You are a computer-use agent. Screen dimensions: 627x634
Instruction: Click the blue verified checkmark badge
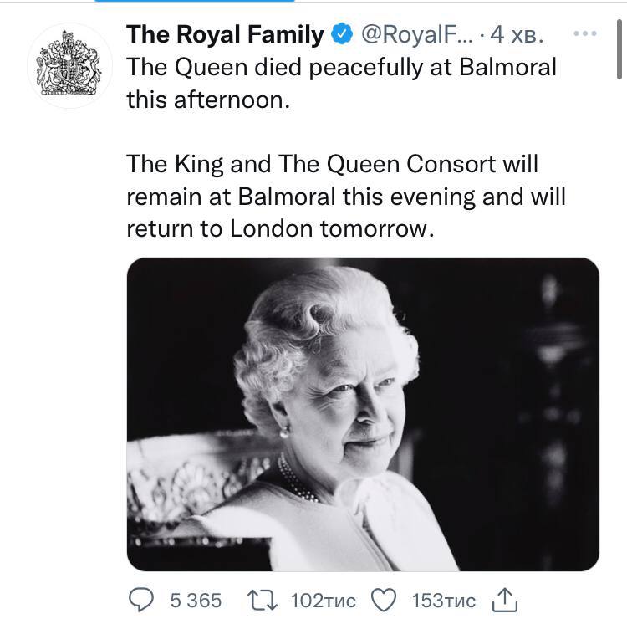pos(342,34)
